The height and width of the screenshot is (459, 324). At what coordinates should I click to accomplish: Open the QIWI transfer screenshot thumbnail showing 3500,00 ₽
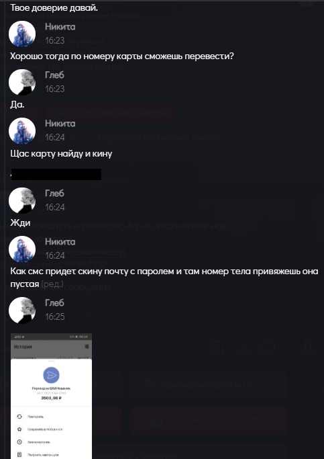point(51,396)
